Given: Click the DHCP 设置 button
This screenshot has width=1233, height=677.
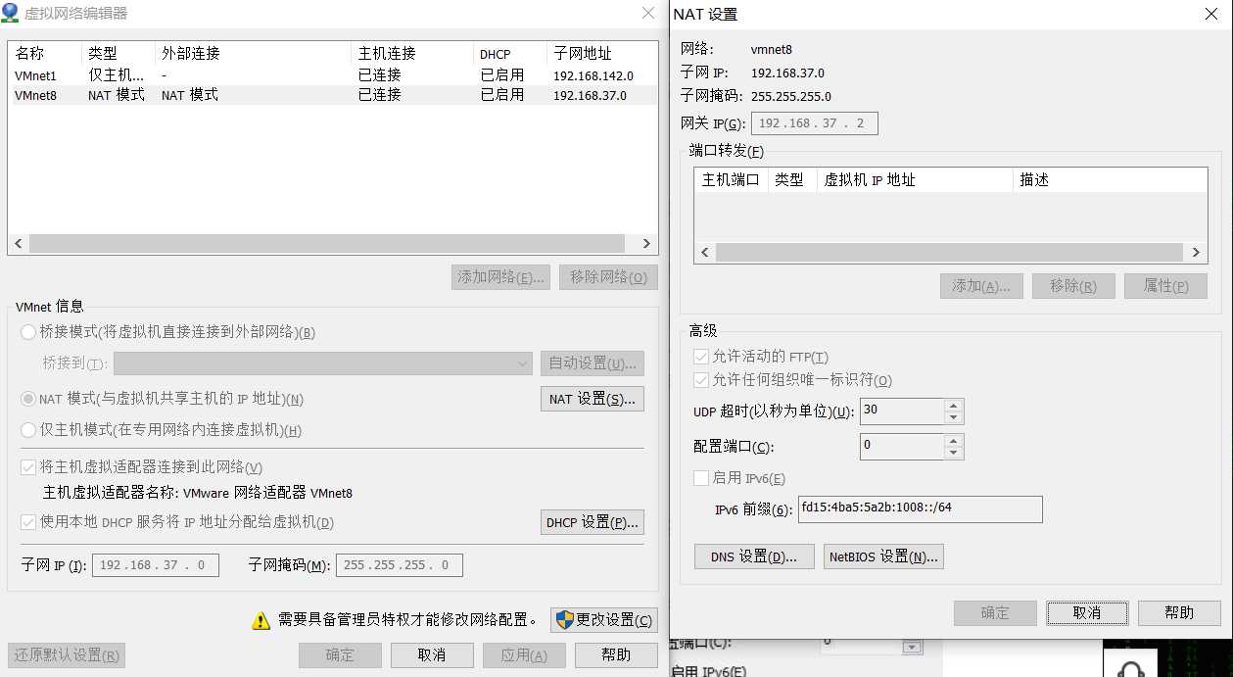Looking at the screenshot, I should click(592, 522).
